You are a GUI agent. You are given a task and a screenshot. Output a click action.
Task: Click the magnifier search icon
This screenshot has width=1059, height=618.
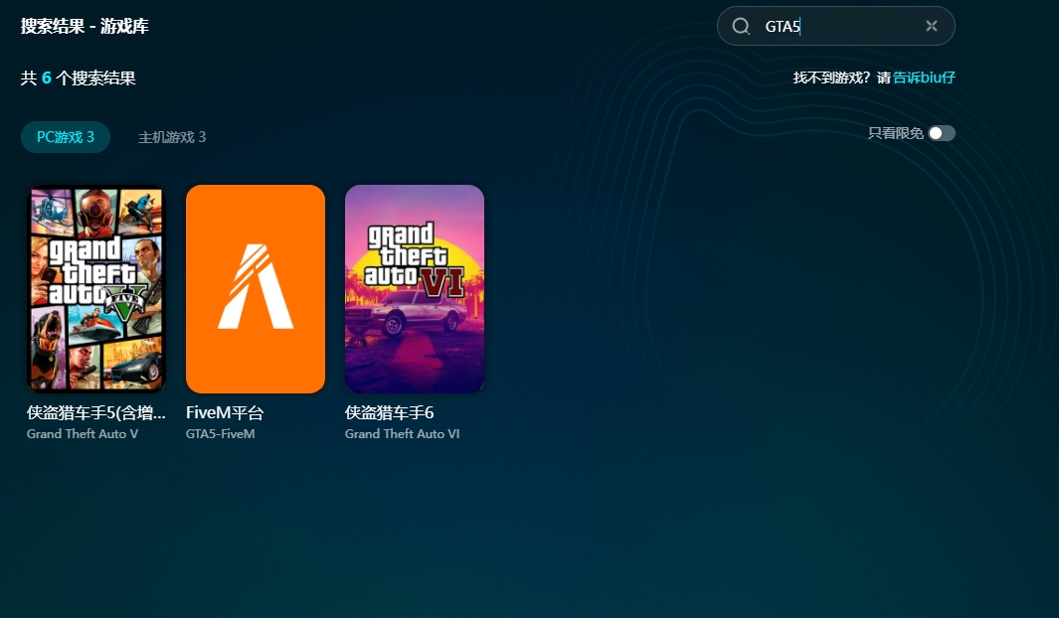(x=741, y=27)
